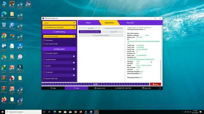The image size is (204, 114).
Task: Click the 'Removing MDM...Ok' log line
Action: pos(134,73)
